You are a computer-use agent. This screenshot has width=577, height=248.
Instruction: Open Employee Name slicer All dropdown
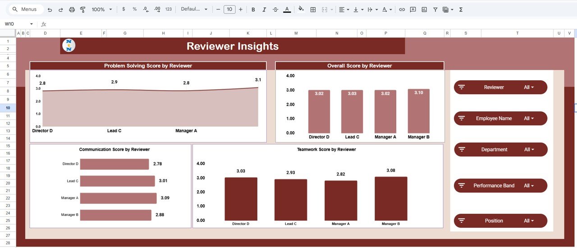[x=529, y=119]
